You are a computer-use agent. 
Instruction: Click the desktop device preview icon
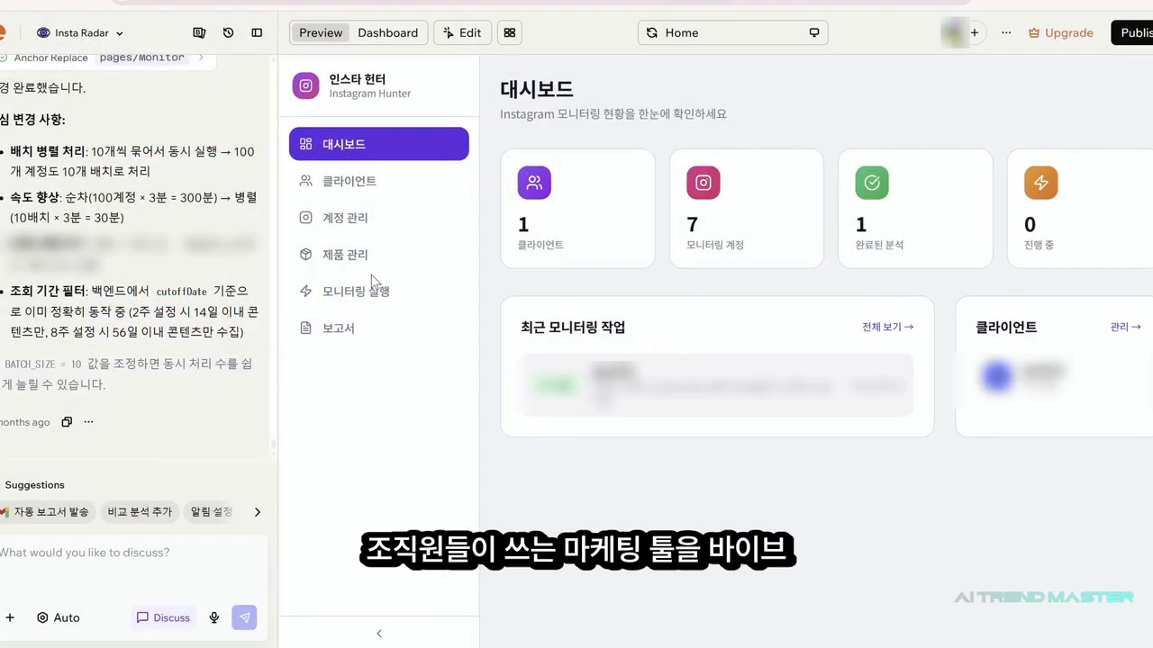tap(814, 33)
